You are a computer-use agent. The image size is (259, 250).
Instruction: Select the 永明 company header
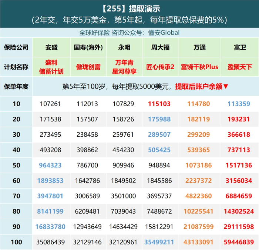pos(124,47)
